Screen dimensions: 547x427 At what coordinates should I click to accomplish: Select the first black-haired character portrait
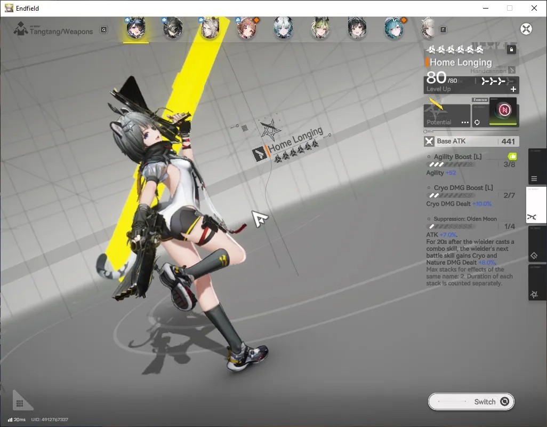pos(136,28)
